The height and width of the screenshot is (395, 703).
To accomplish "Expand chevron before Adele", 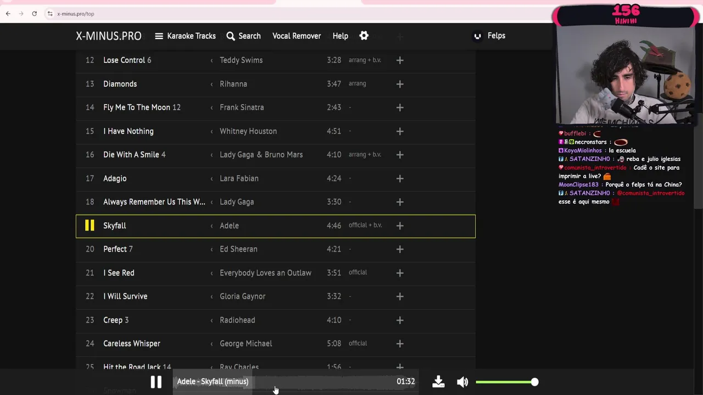I will click(x=211, y=225).
